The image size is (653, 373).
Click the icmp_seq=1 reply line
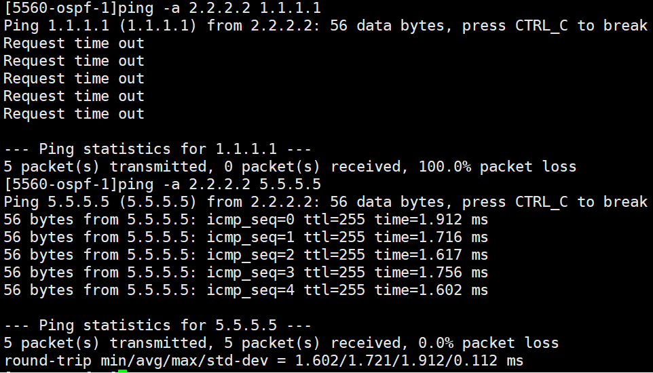[246, 237]
